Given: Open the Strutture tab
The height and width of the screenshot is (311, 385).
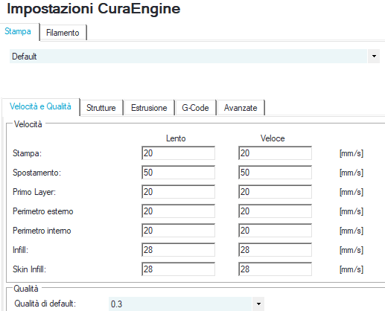Looking at the screenshot, I should [101, 108].
